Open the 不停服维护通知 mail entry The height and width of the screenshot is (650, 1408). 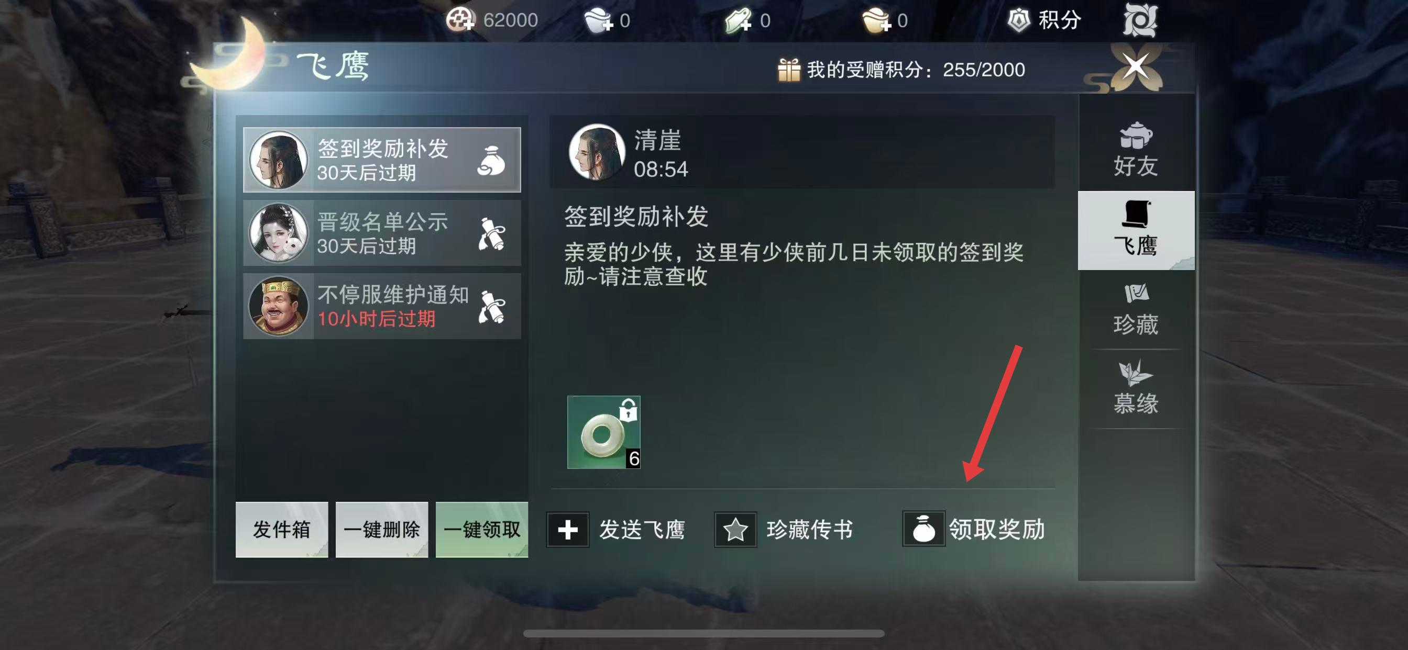pos(381,306)
